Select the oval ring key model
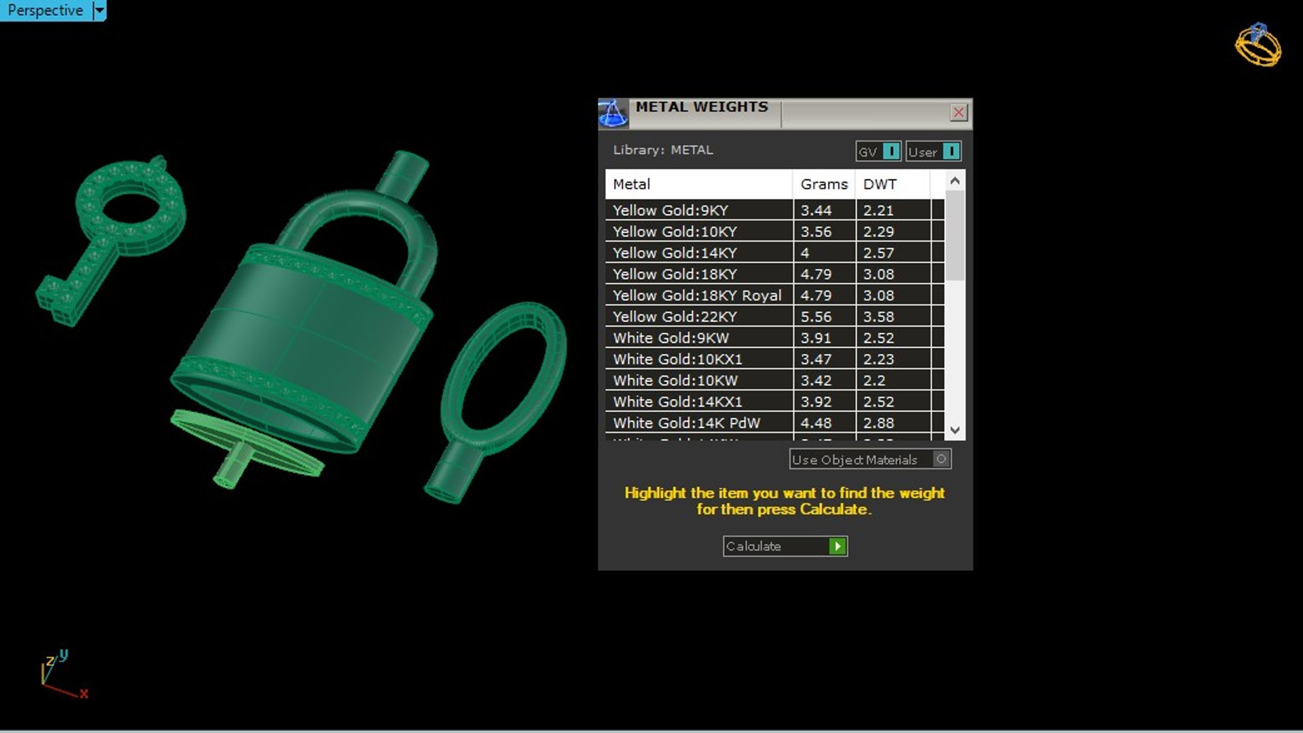1303x733 pixels. click(495, 400)
